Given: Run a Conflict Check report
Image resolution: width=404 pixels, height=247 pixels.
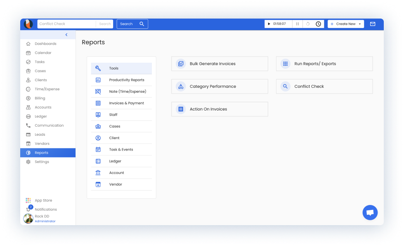Looking at the screenshot, I should click(324, 86).
